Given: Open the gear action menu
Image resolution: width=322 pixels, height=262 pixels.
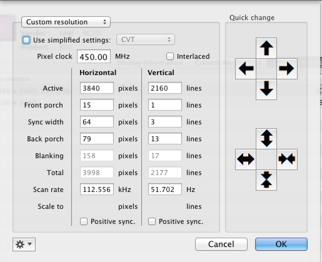Looking at the screenshot, I should click(24, 244).
